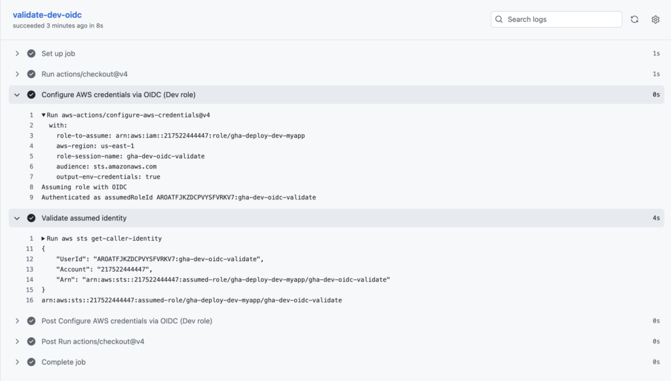This screenshot has width=671, height=381.
Task: Collapse the Validate assumed identity step
Action: coord(17,217)
